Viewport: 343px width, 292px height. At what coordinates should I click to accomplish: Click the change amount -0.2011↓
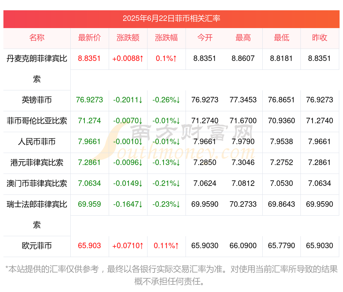tap(128, 100)
